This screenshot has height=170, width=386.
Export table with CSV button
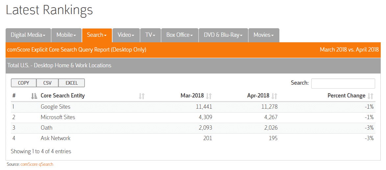click(47, 83)
